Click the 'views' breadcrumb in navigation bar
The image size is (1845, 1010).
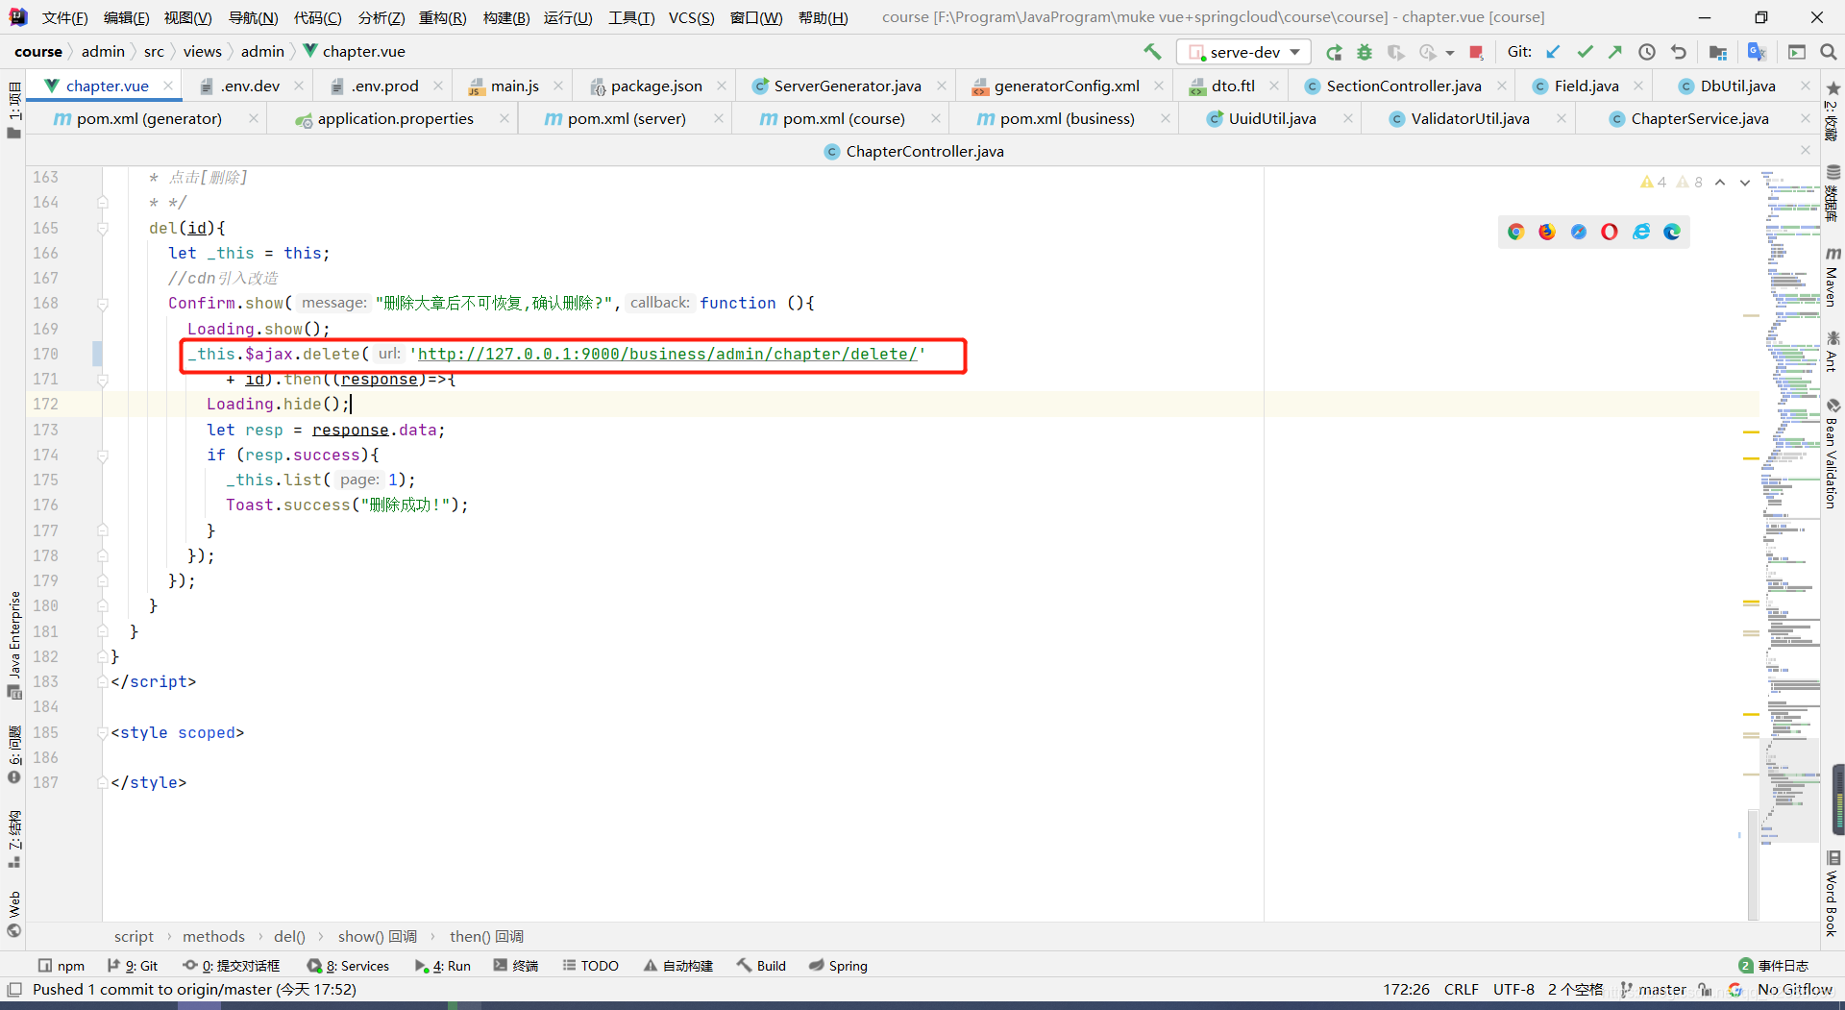(202, 52)
